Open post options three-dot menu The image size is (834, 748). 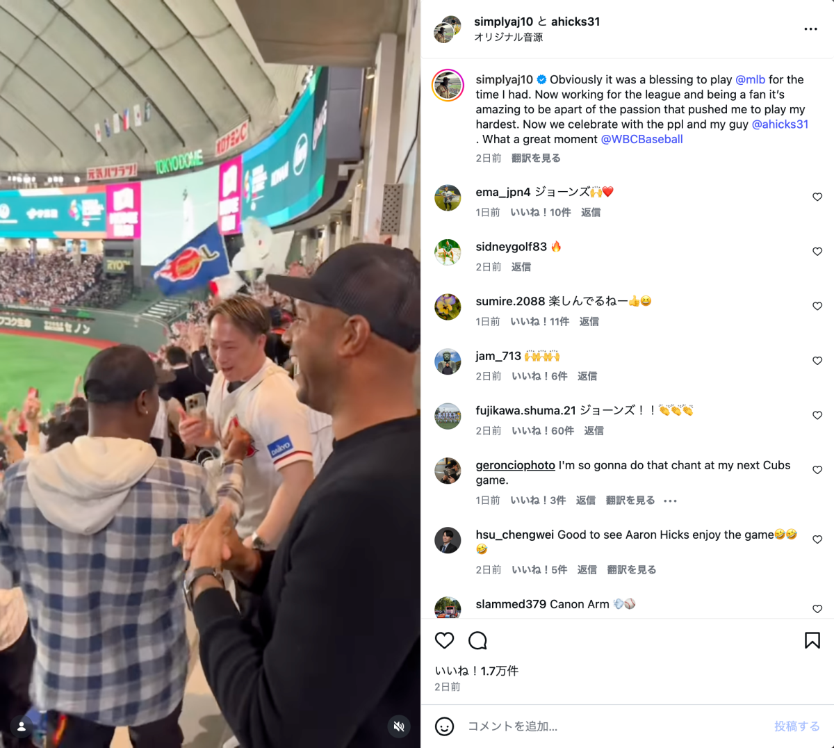pos(810,29)
